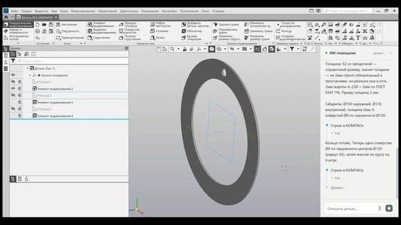Open the Диагностика menu

[129, 11]
